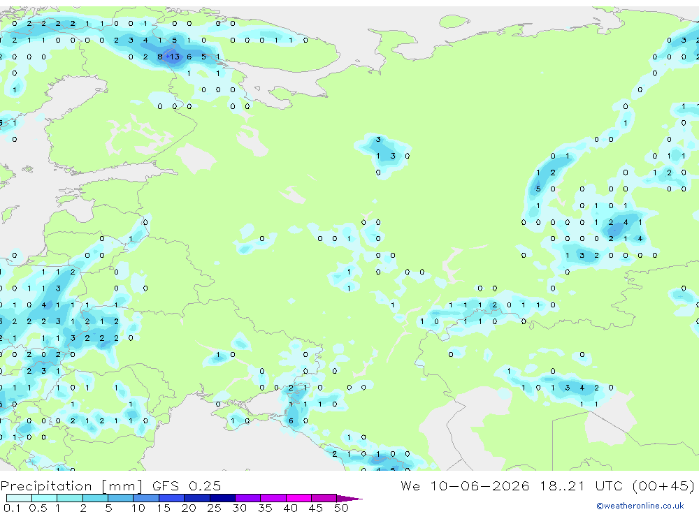Select the 45–50 mm legend swatch
Viewport: 699px width, 512px height.
tap(324, 498)
